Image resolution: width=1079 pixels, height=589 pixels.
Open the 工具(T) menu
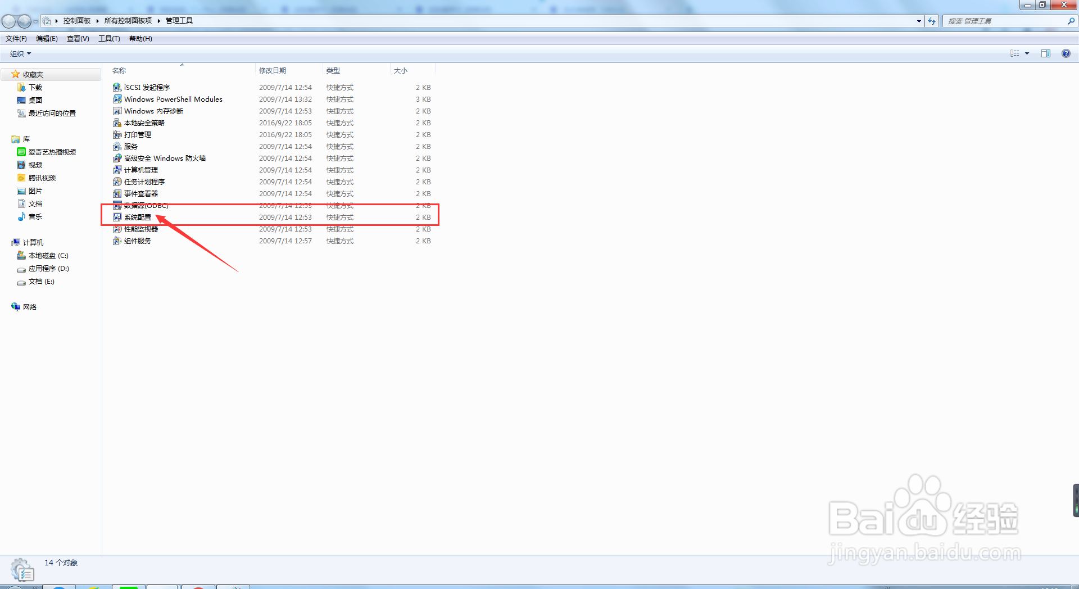[x=109, y=39]
